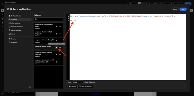Add 'Interest in iPhone 13Pro Max' audience

point(56,54)
